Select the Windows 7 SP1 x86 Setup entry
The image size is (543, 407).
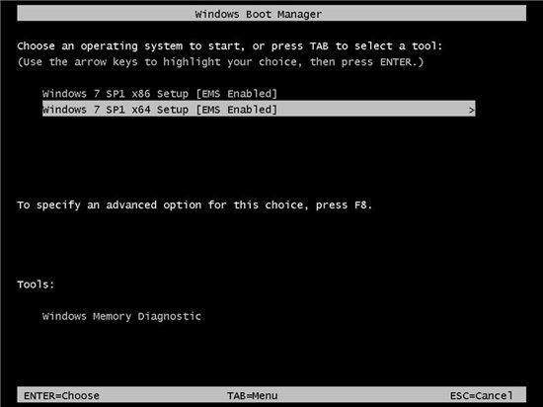[160, 94]
